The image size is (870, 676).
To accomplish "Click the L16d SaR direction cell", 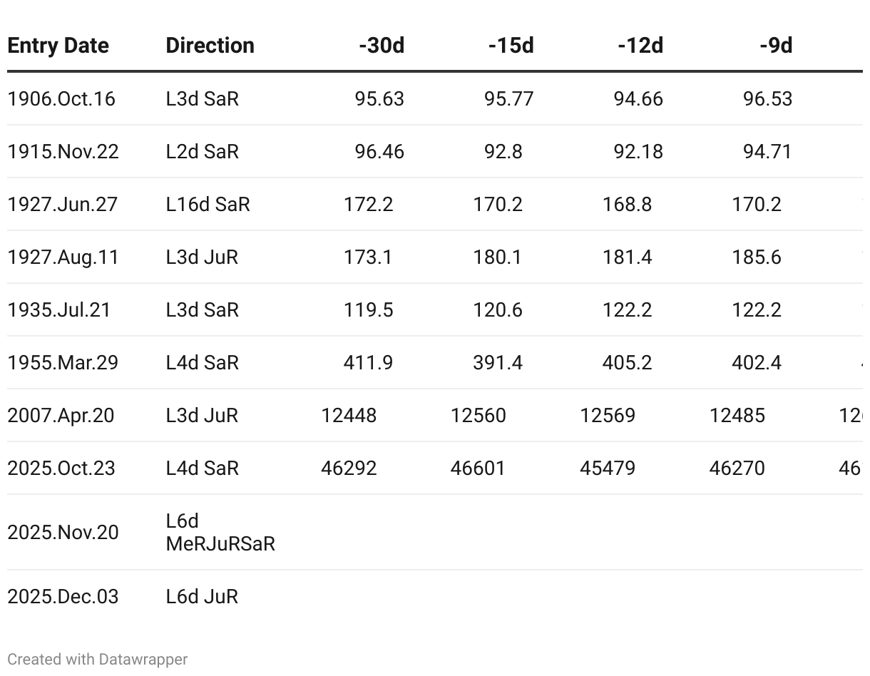I will click(208, 204).
